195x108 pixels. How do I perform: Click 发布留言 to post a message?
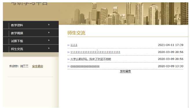pyautogui.click(x=125, y=71)
